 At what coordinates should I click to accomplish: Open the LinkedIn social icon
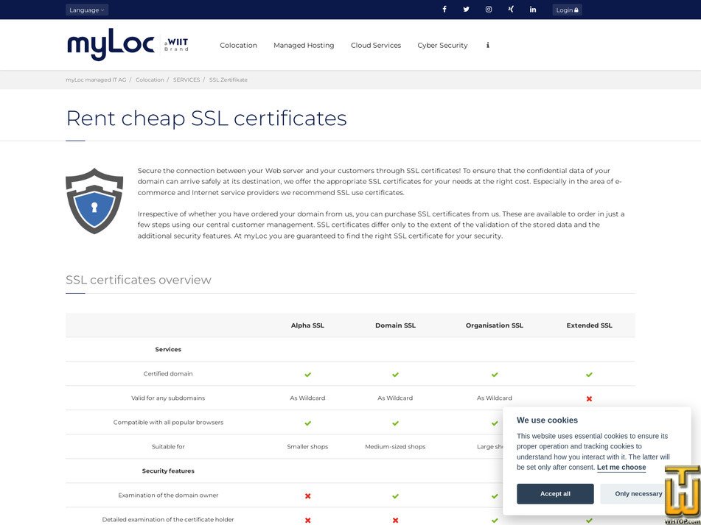coord(533,10)
